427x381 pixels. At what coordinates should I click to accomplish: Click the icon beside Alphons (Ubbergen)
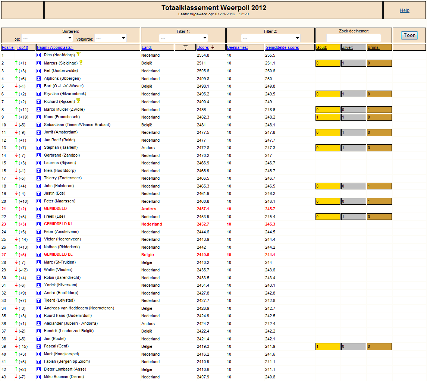click(39, 79)
